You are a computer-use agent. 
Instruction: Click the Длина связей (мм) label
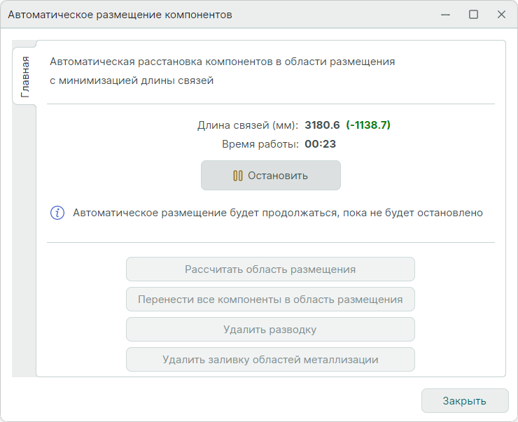coord(248,125)
